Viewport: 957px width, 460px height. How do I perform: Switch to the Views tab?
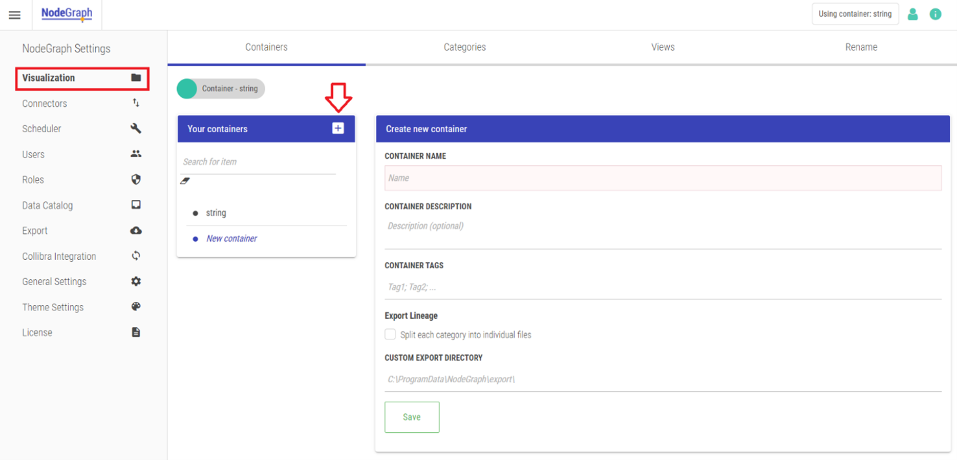[x=663, y=47]
